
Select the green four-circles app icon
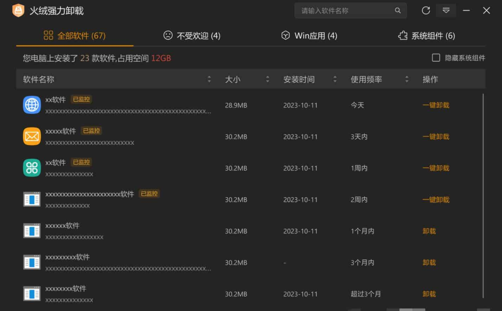tap(32, 168)
